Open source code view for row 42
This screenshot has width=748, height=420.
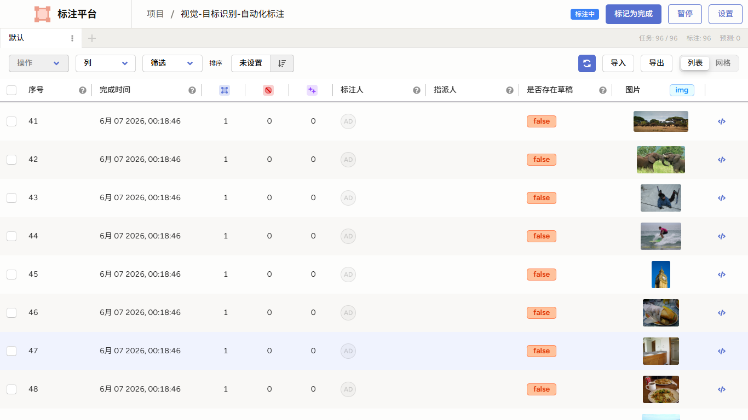[722, 160]
